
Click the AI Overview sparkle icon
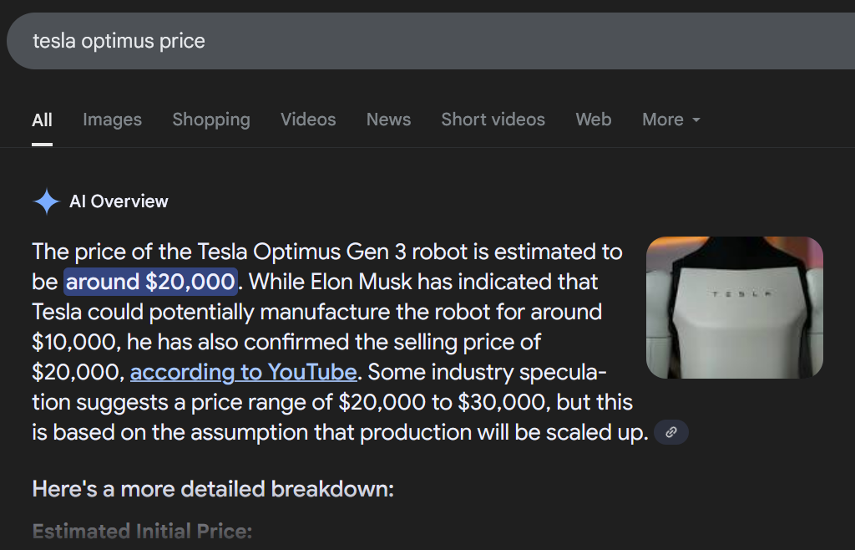click(46, 201)
